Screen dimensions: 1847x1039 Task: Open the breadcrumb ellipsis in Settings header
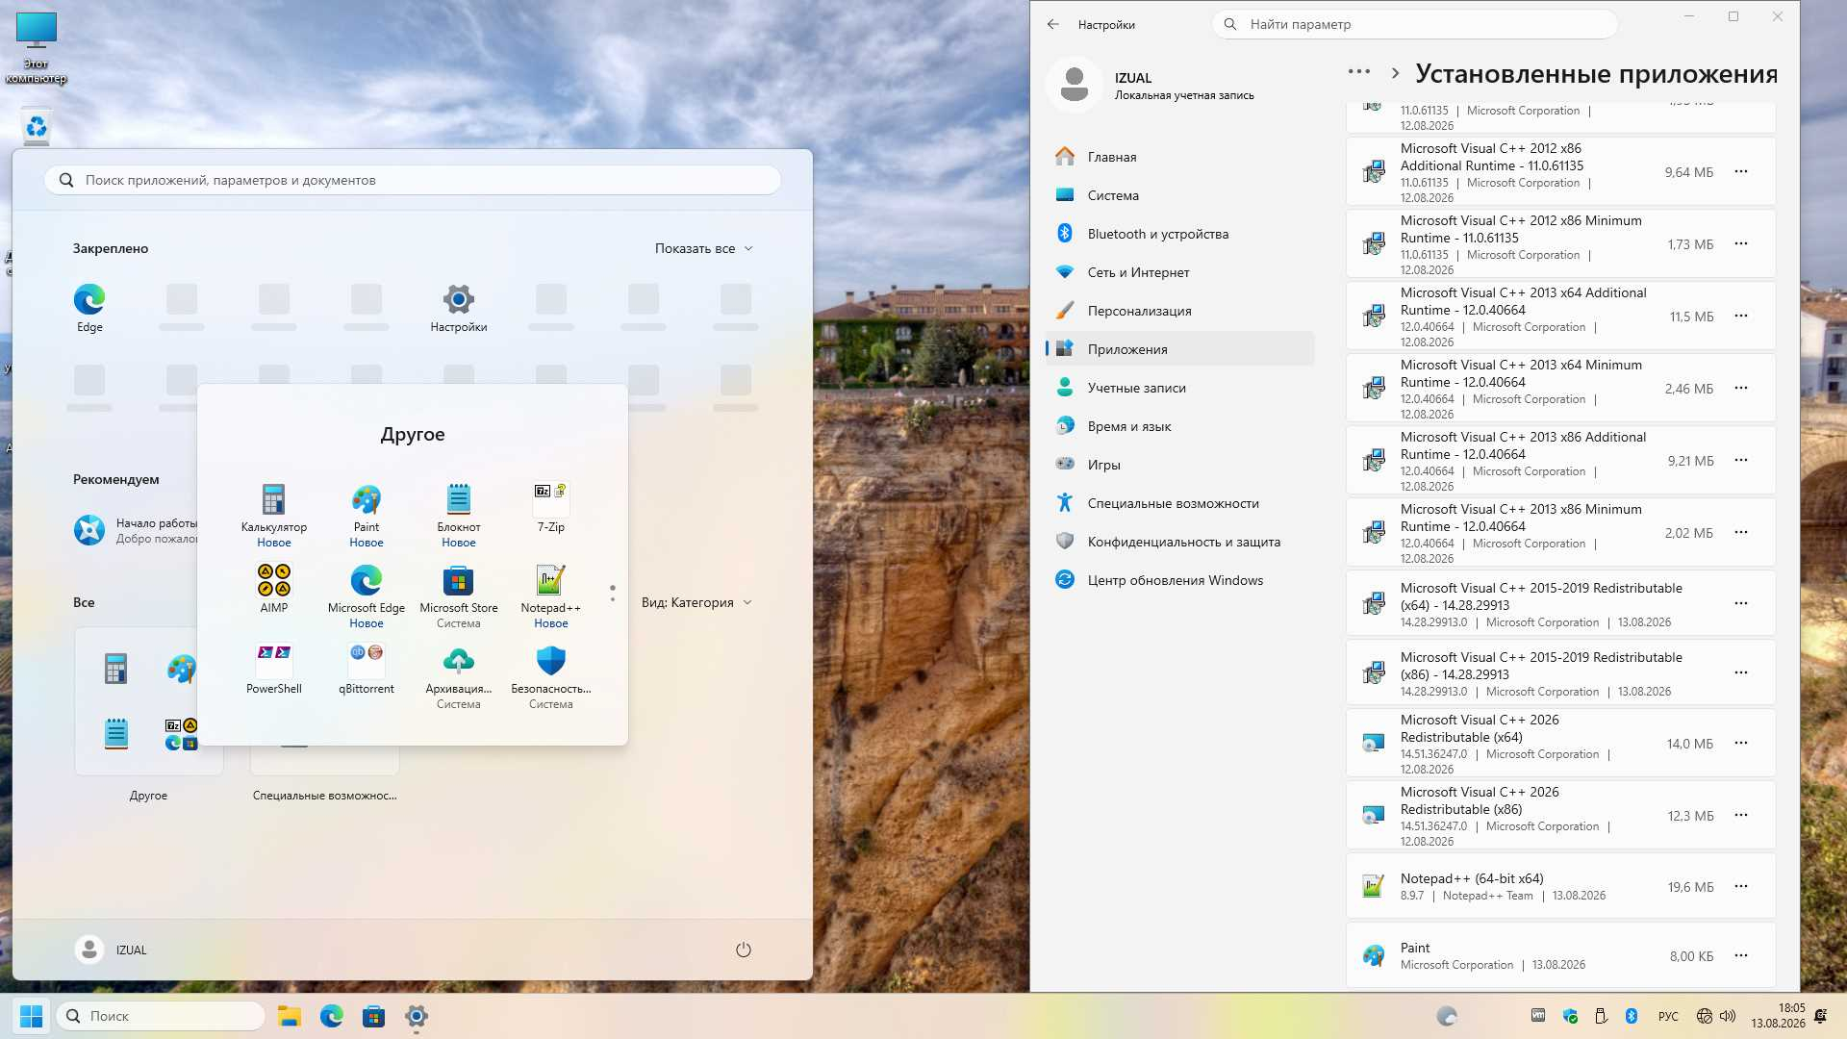[1358, 72]
